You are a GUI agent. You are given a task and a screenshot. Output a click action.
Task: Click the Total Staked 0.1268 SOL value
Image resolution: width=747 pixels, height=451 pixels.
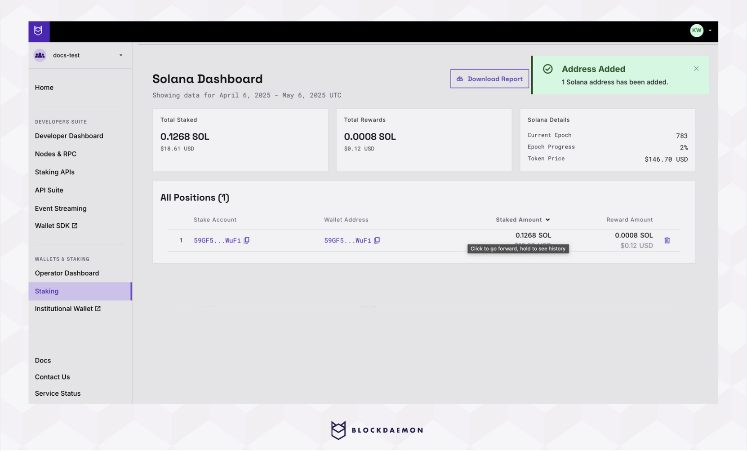point(185,137)
